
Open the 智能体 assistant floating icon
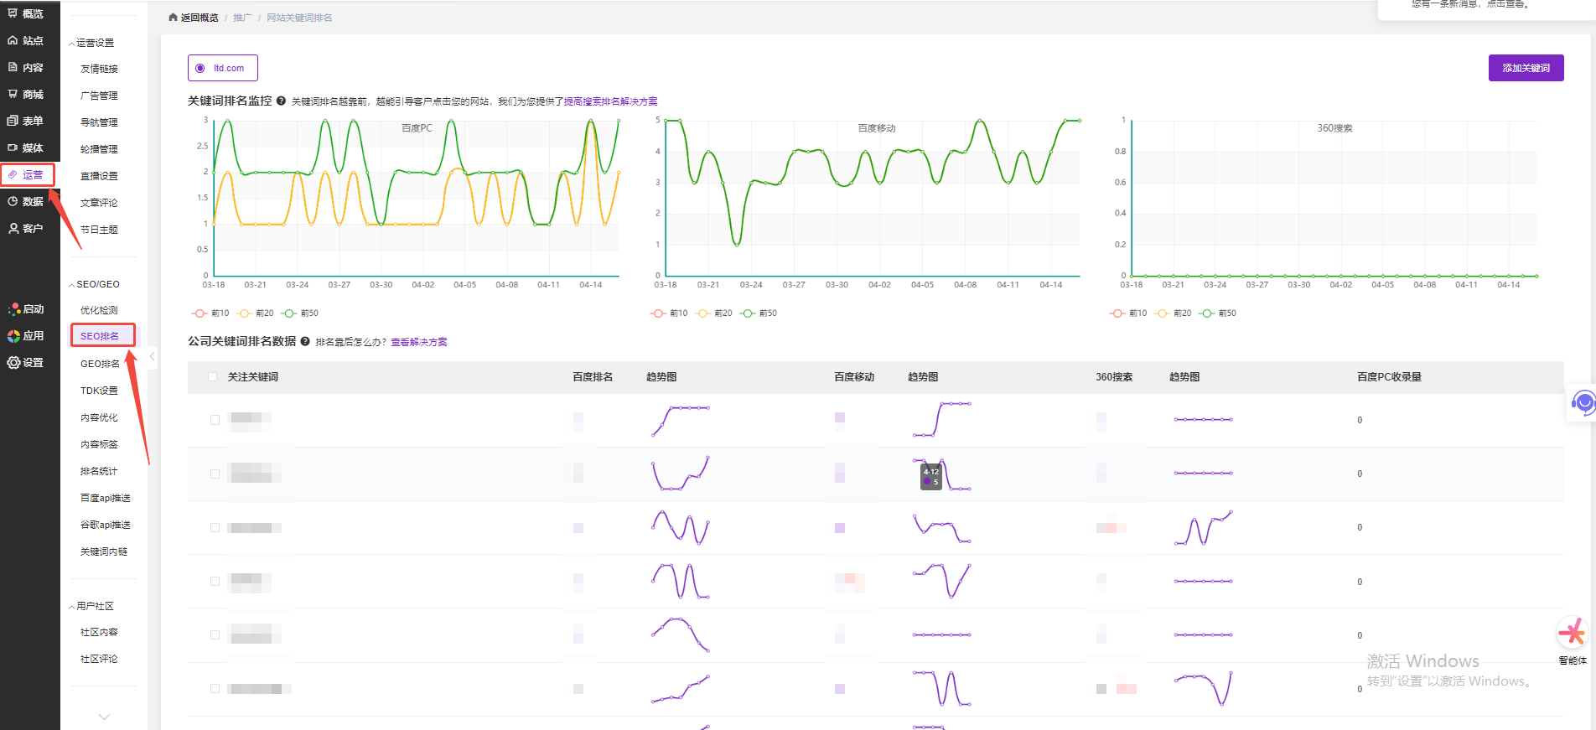[1572, 634]
